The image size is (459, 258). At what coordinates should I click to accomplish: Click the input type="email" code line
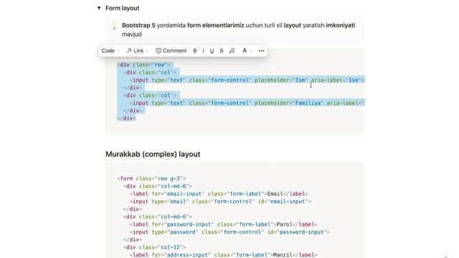click(220, 201)
